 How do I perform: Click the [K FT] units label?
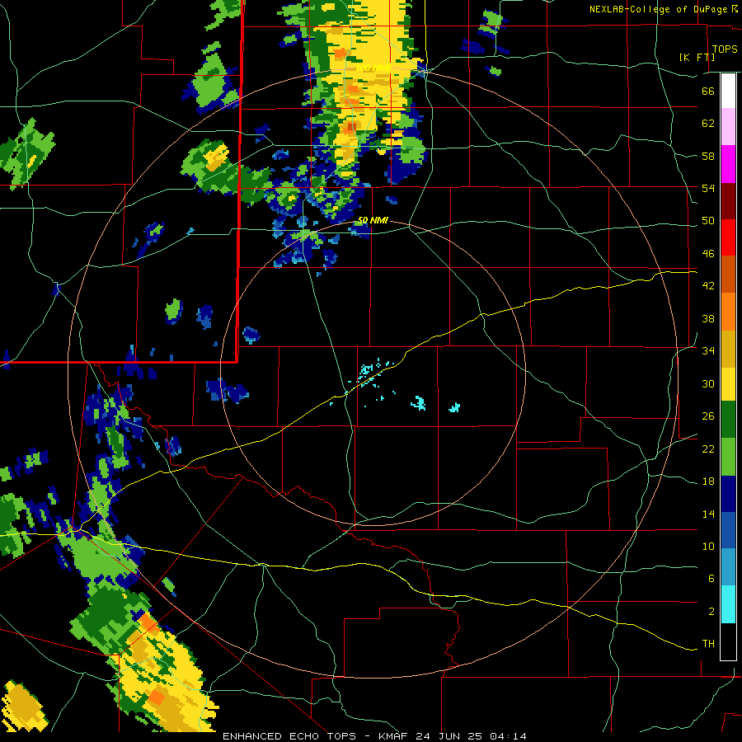coord(697,57)
